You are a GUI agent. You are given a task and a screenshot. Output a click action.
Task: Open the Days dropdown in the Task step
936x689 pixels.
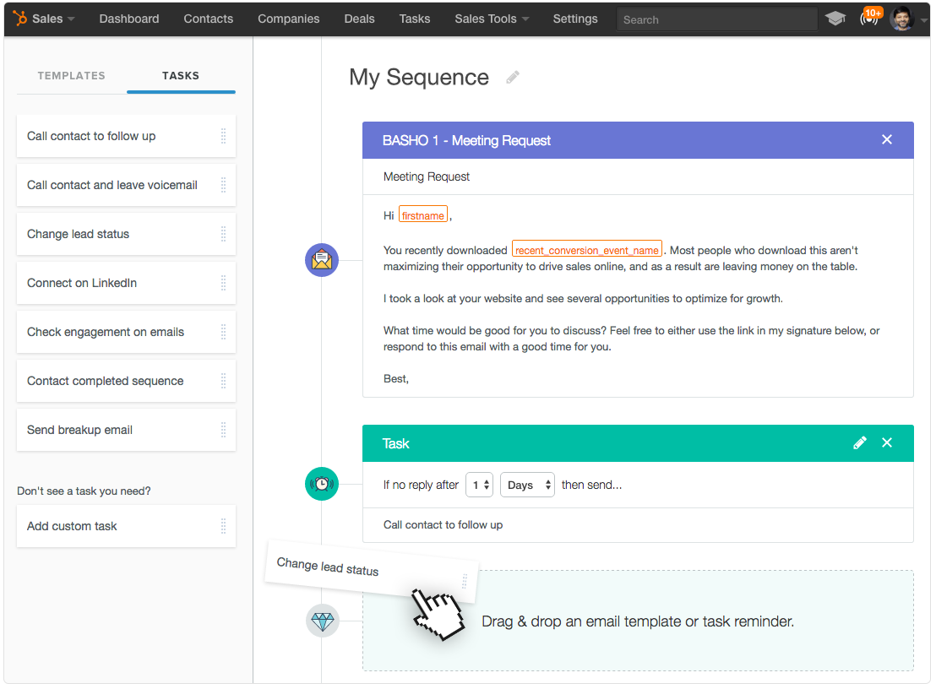point(527,485)
